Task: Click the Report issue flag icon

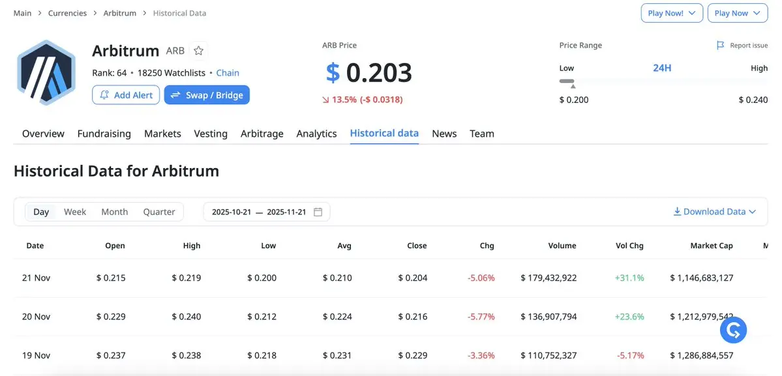Action: (x=720, y=46)
